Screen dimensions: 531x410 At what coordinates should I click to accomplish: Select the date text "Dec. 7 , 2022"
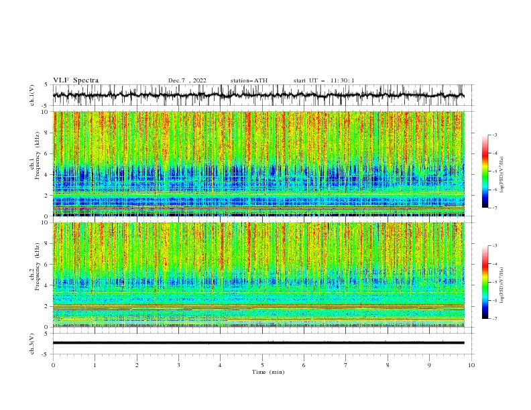pos(187,80)
